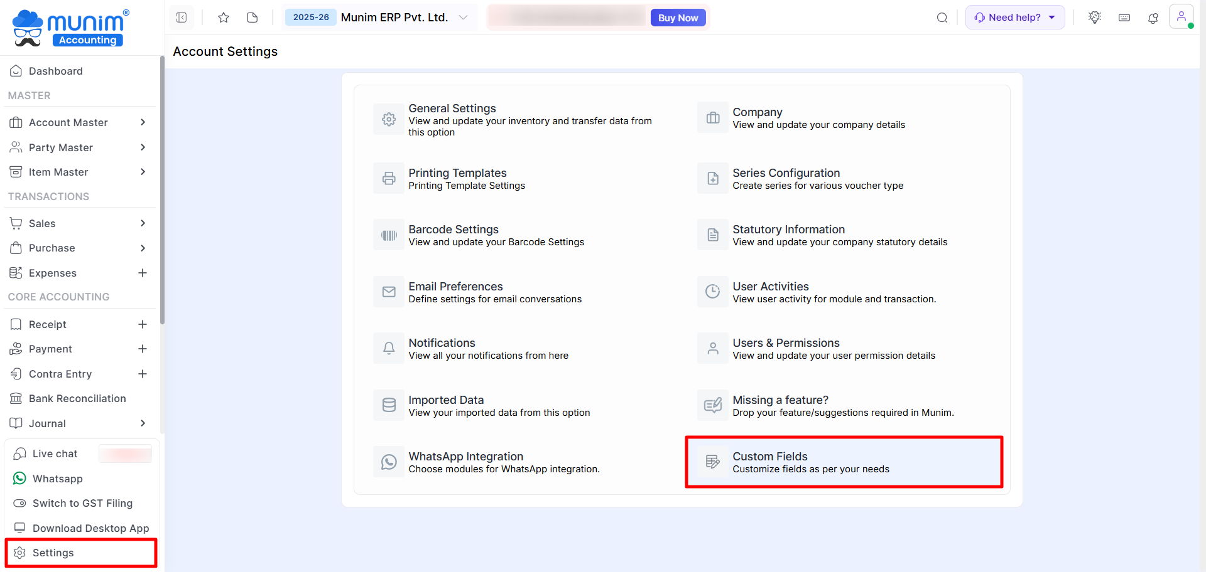Click the keyboard shortcuts icon

[1124, 18]
